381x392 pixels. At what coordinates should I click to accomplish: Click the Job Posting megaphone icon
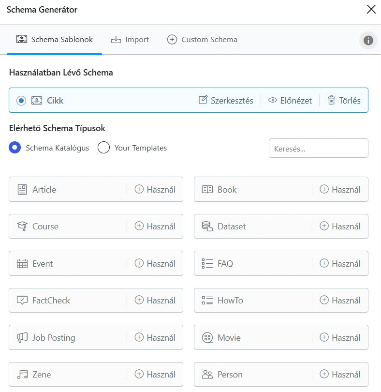tap(22, 338)
